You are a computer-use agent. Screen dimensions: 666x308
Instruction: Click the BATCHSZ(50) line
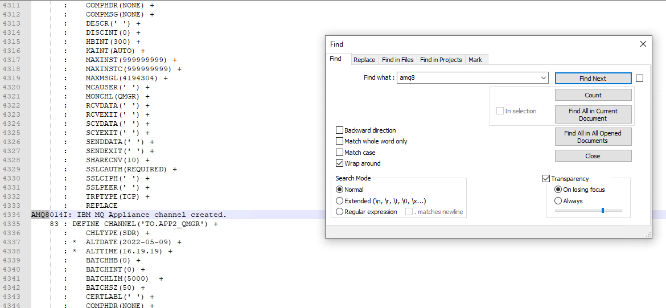pos(116,288)
